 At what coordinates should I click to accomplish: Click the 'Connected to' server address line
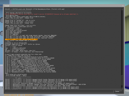pyautogui.click(x=16, y=43)
